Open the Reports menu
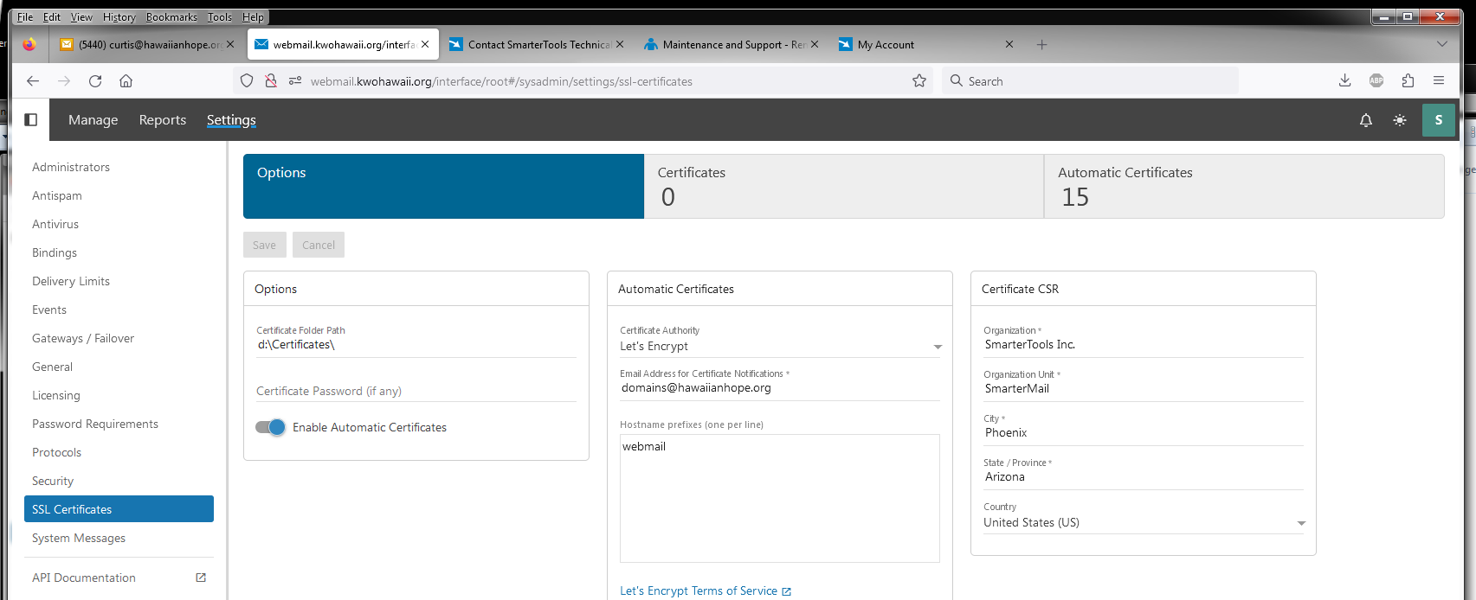 coord(163,120)
